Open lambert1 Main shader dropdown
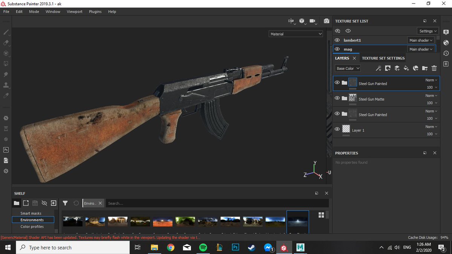 [421, 40]
